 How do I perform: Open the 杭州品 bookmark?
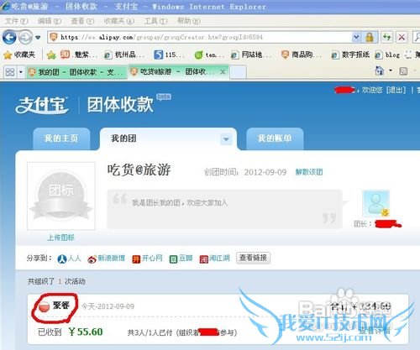[124, 55]
